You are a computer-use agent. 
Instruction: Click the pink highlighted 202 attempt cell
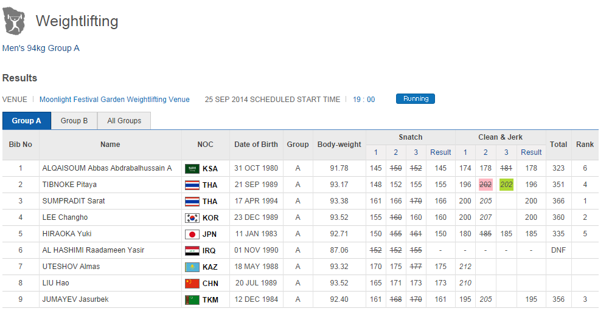coord(485,185)
